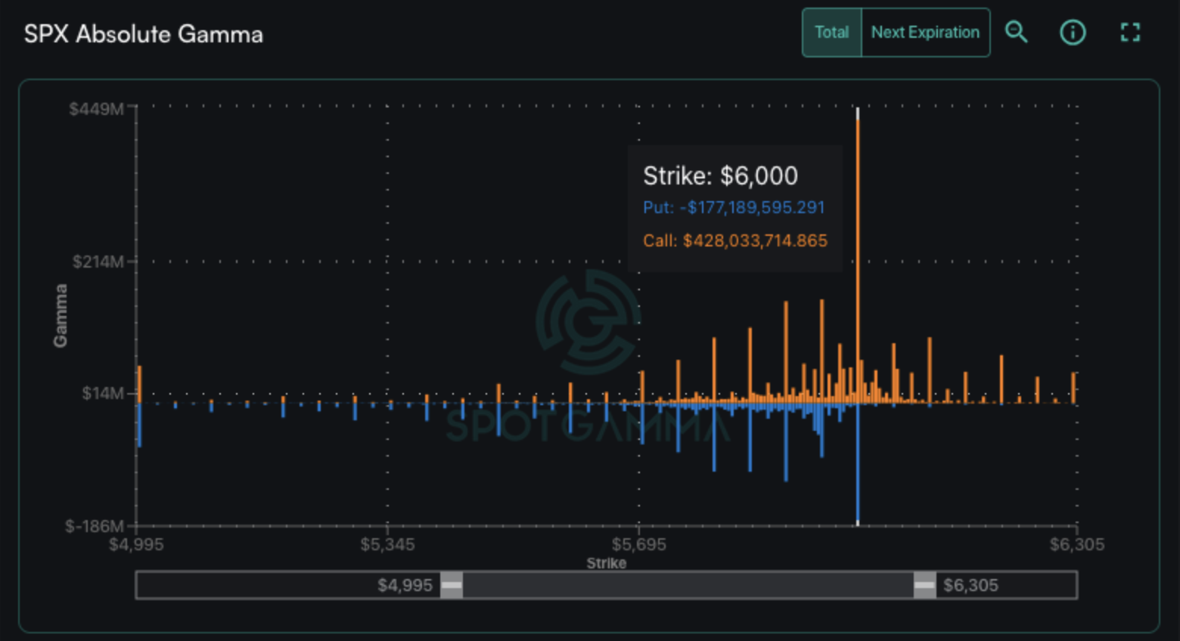The height and width of the screenshot is (641, 1180).
Task: Click the $449M y-axis label
Action: pyautogui.click(x=96, y=109)
